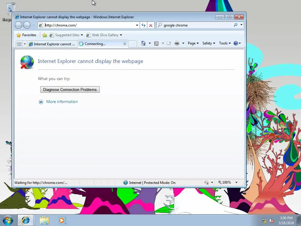The image size is (301, 226).
Task: Launch Windows Media Player from taskbar
Action: point(62,220)
